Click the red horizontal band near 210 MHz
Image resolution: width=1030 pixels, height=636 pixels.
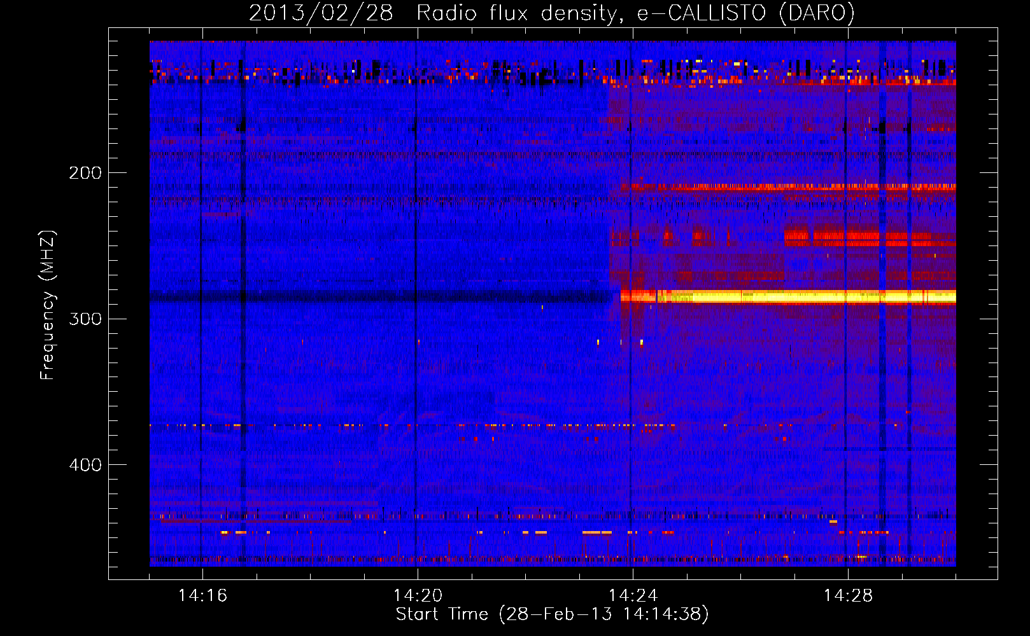pyautogui.click(x=788, y=188)
